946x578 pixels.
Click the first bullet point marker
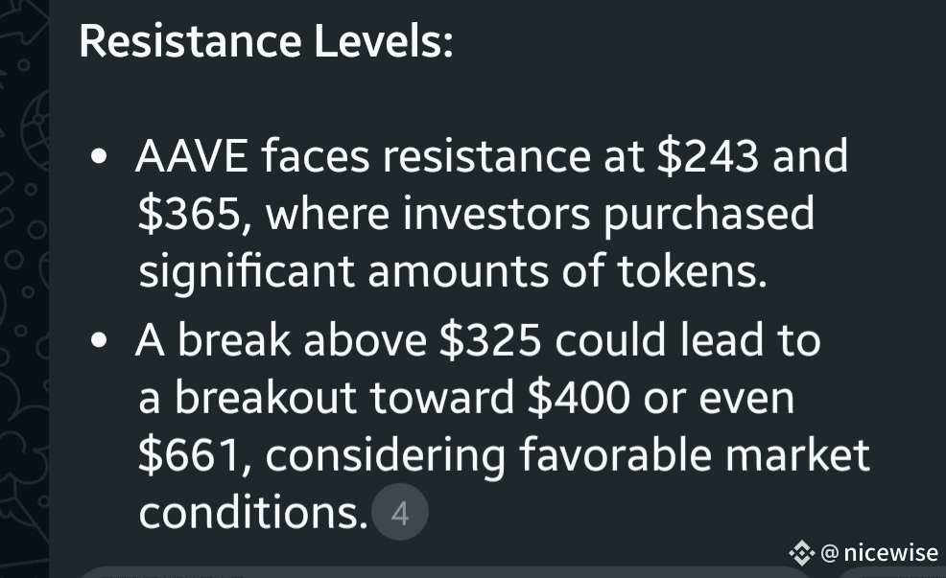(98, 156)
